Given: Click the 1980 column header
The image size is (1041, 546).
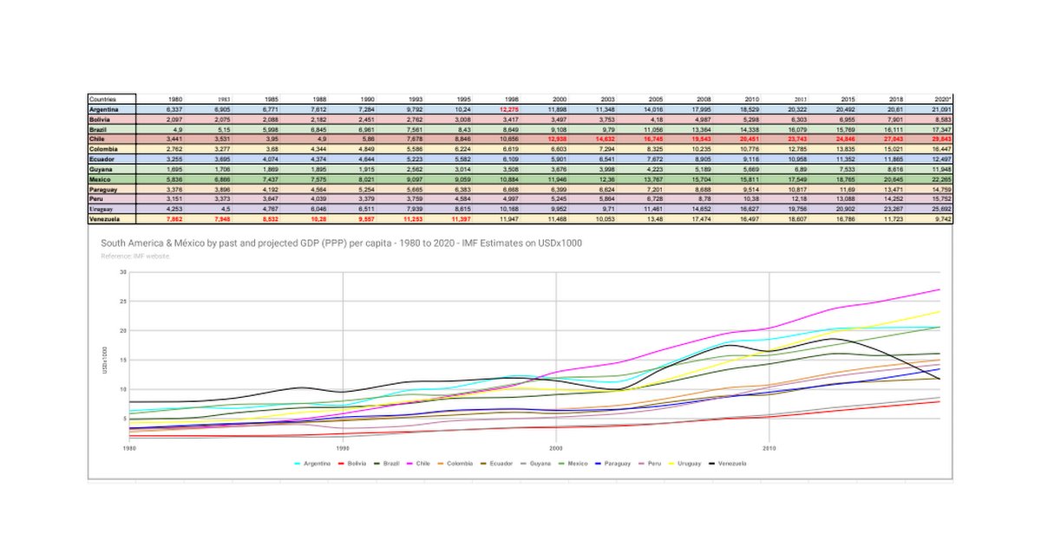Looking at the screenshot, I should click(x=174, y=100).
